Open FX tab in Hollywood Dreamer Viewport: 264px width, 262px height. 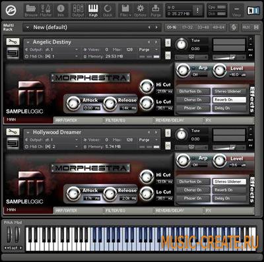(229, 211)
